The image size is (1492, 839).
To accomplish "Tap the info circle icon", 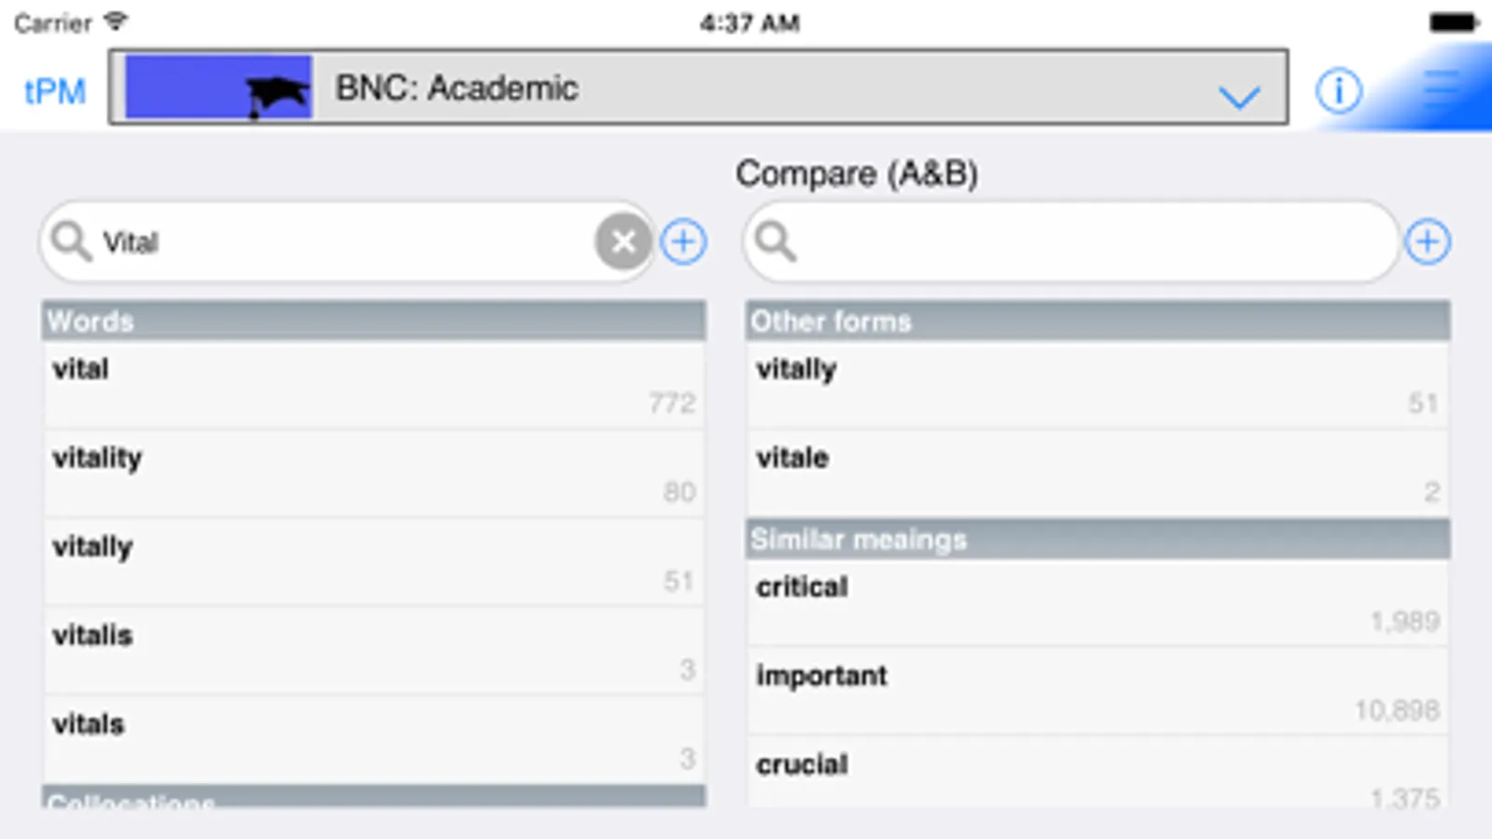I will click(1338, 90).
